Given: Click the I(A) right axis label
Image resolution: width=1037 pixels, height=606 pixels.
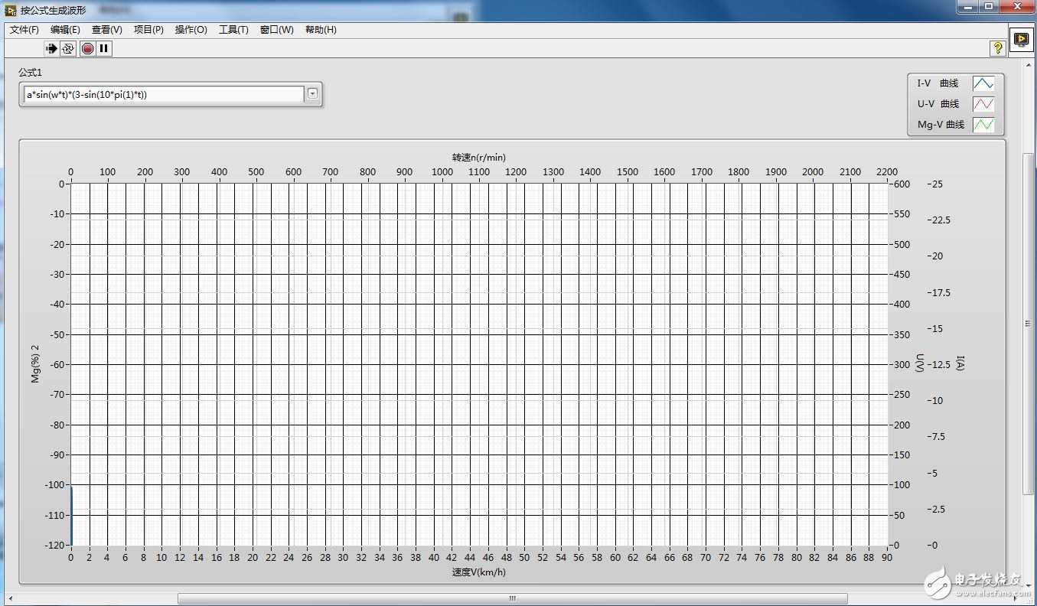Looking at the screenshot, I should (x=960, y=364).
